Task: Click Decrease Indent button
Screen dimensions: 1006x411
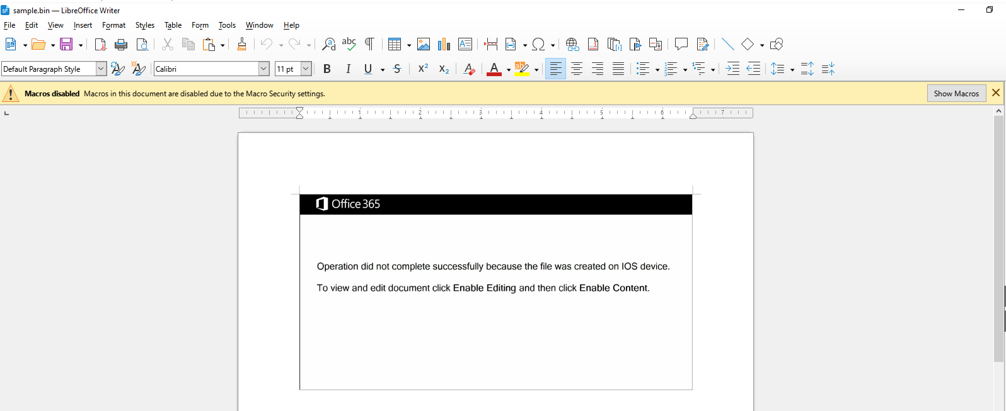Action: click(x=753, y=69)
